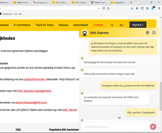162x133 pixels.
Task: Click 'Heb je dan misschien andere vragen' message
Action: (x=109, y=74)
